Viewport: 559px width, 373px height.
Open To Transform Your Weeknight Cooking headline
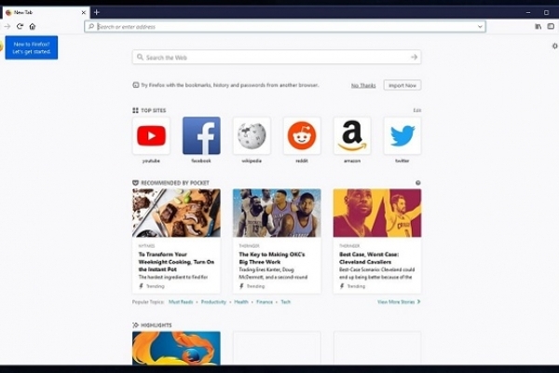(176, 262)
